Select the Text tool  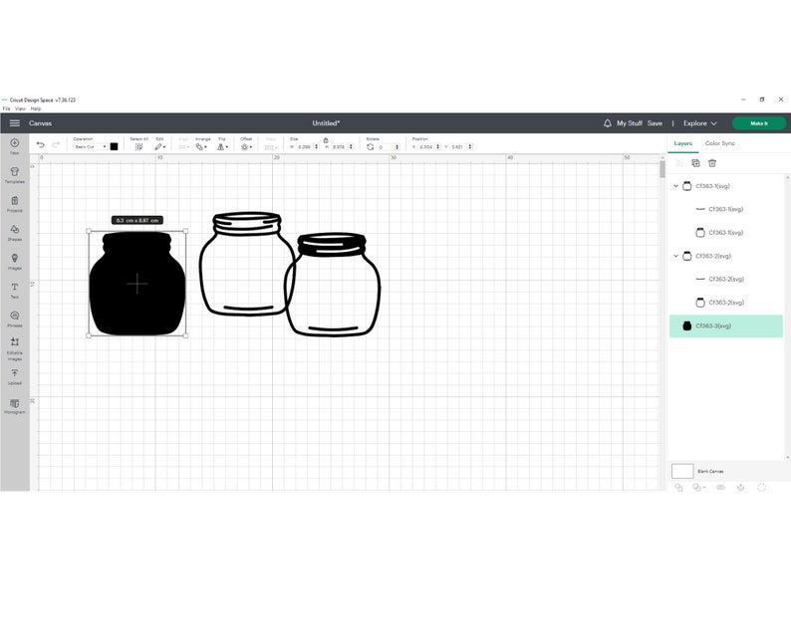coord(15,290)
